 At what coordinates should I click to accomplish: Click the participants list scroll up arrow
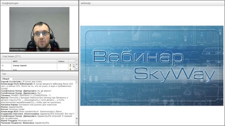77,61
